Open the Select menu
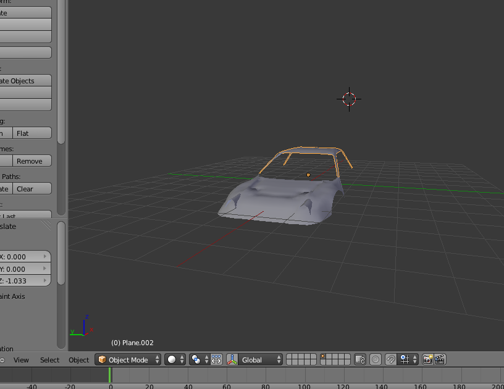The width and height of the screenshot is (504, 389). [49, 360]
